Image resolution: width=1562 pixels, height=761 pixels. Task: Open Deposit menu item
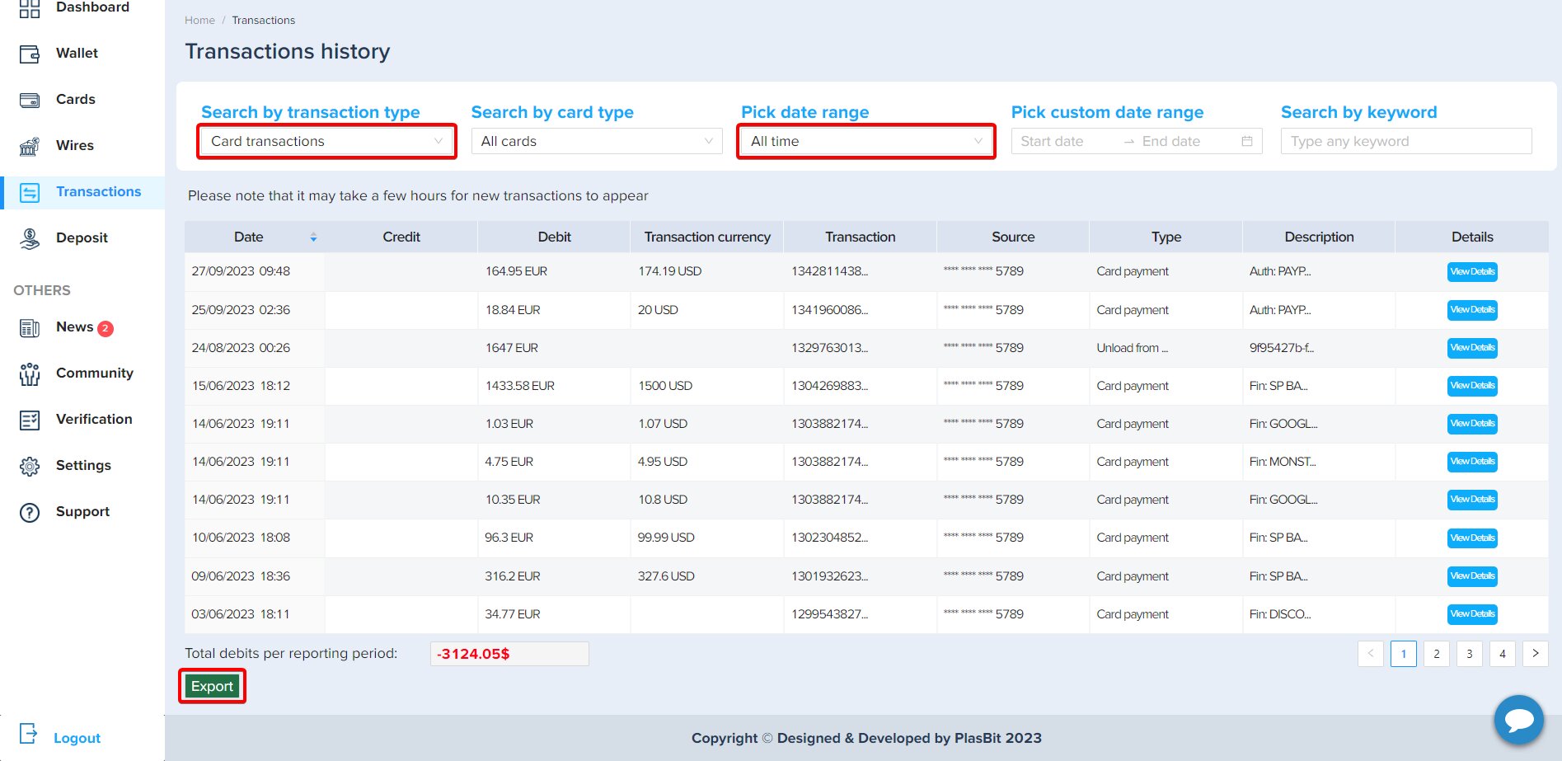coord(82,238)
